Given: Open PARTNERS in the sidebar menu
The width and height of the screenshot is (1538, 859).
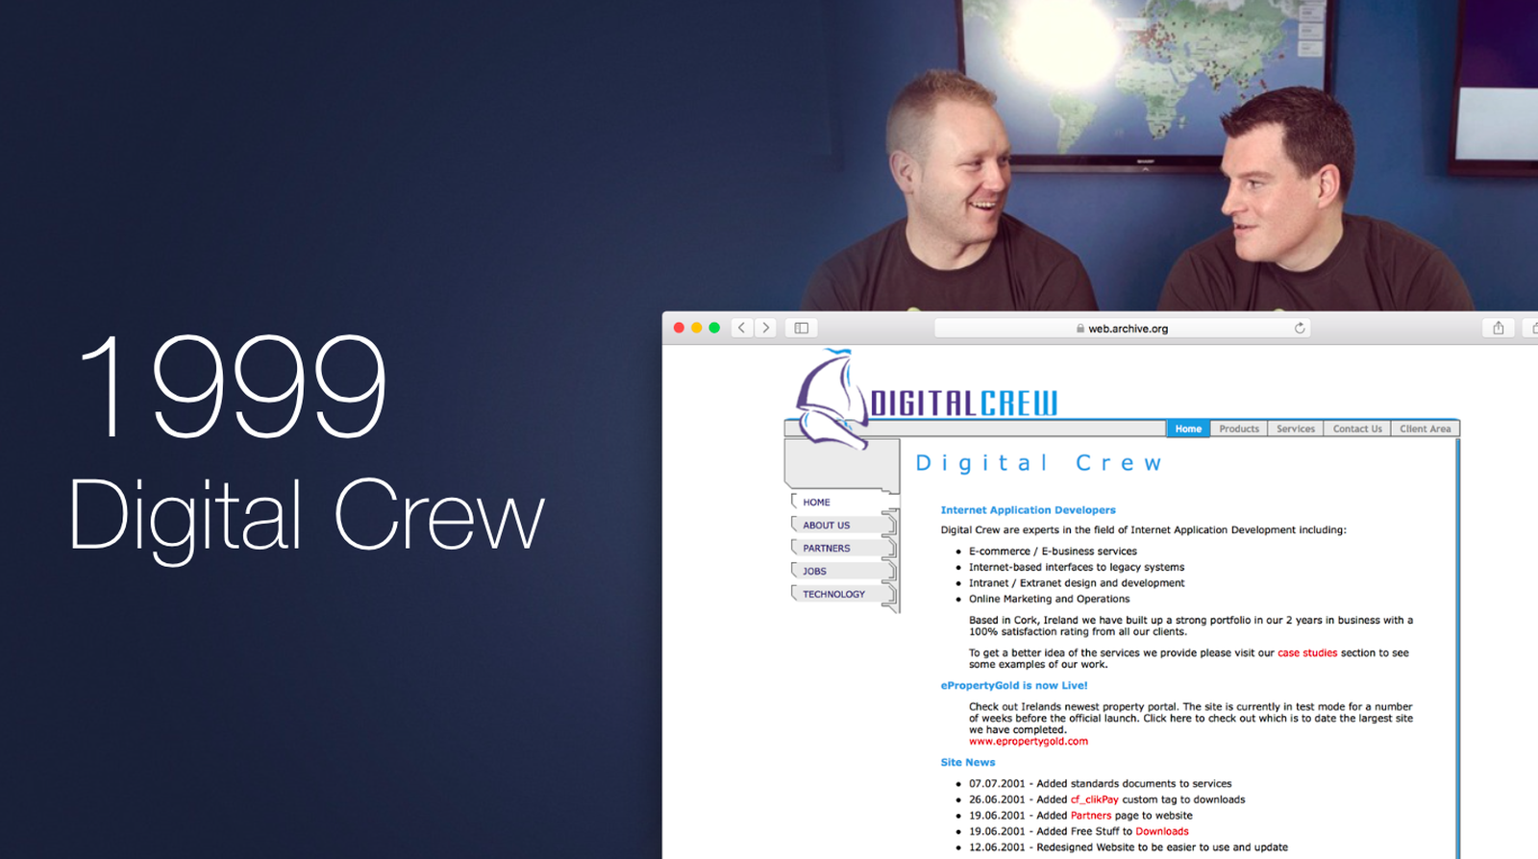Looking at the screenshot, I should point(827,549).
